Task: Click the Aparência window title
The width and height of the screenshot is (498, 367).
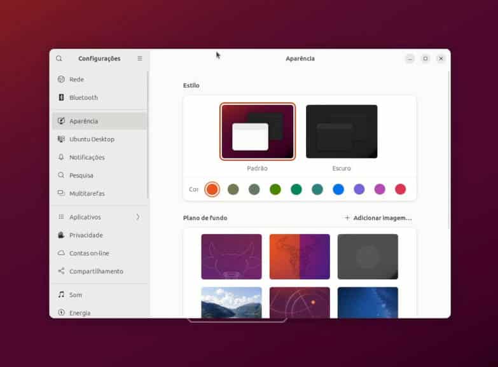Action: (300, 59)
